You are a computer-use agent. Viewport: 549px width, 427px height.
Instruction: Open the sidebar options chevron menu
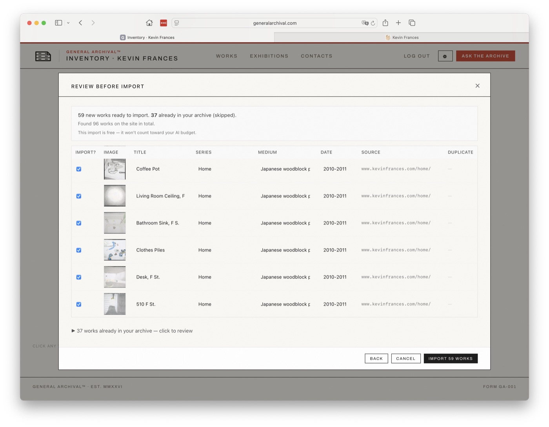[x=68, y=23]
